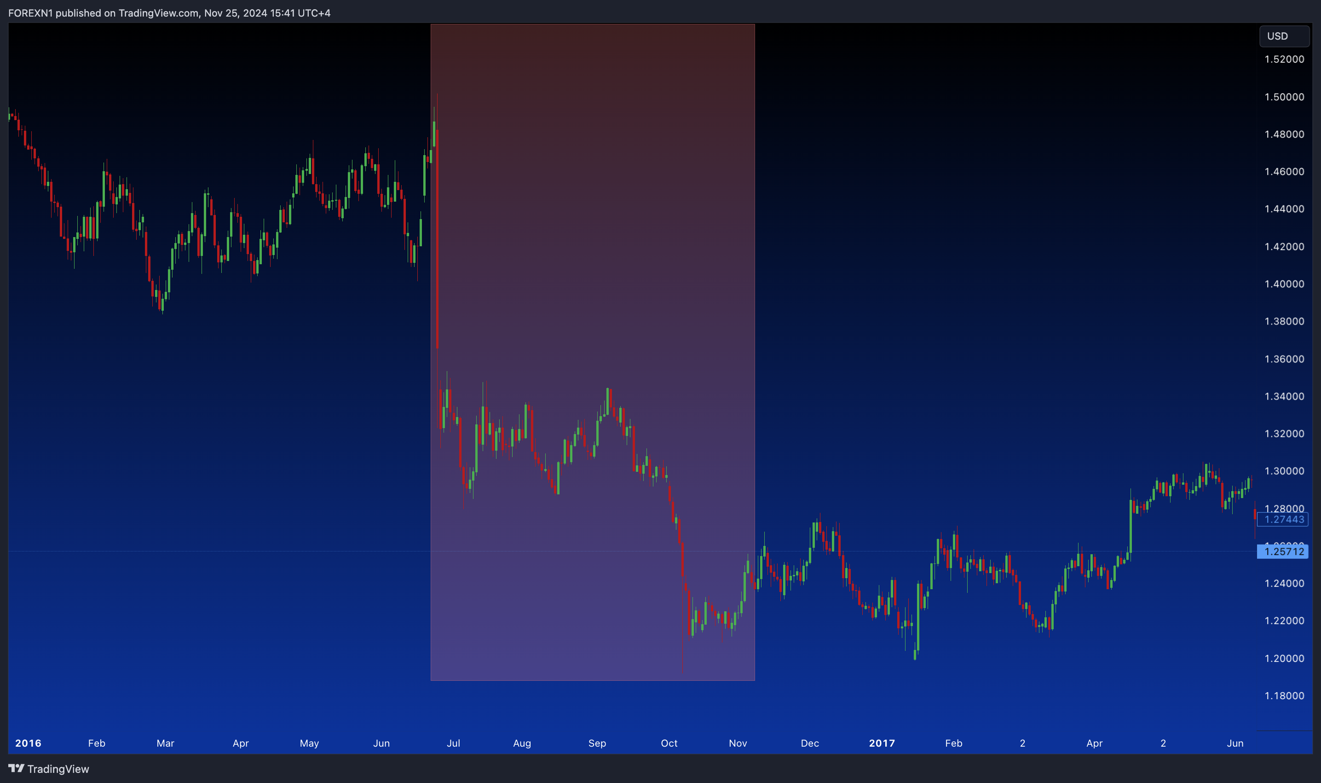Click the 1.40000 price axis label
Image resolution: width=1321 pixels, height=783 pixels.
pos(1284,284)
